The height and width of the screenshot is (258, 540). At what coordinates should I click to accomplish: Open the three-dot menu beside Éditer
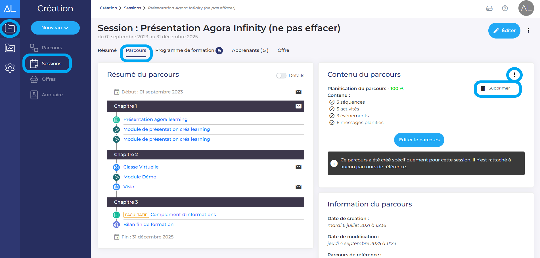528,31
